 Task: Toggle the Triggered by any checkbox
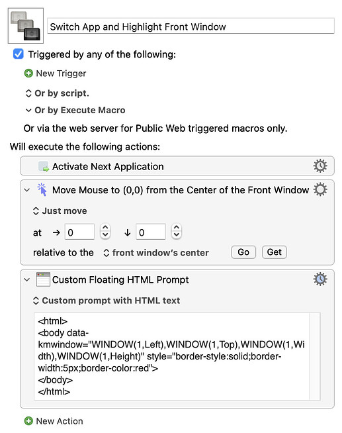click(x=19, y=54)
